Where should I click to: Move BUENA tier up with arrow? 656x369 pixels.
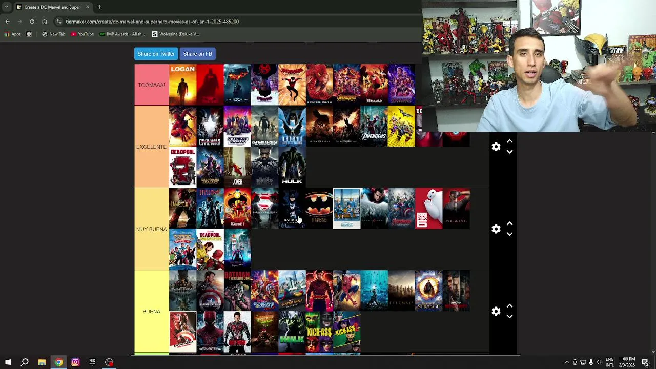tap(509, 305)
